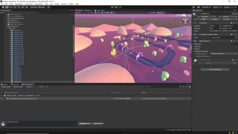Click the Scene view component tools icon
Viewport: 238px width, 134px height.
click(x=150, y=13)
